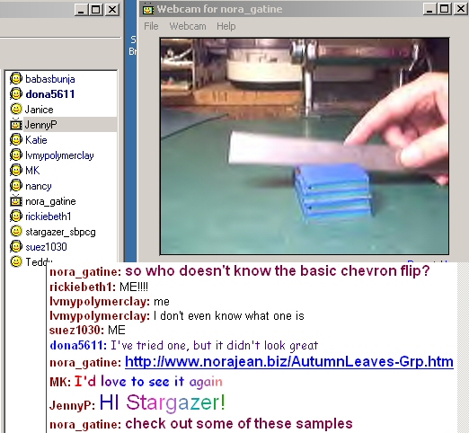Open the File menu in webcam window
Viewport: 469px width, 433px height.
tap(151, 26)
